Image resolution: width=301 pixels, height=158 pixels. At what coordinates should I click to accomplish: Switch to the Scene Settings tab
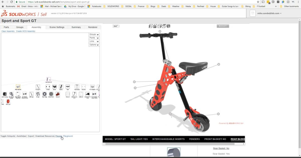tap(57, 27)
